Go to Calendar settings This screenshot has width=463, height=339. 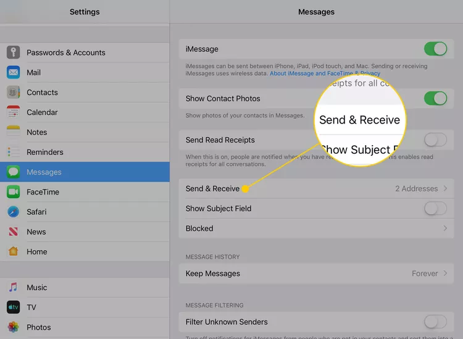pyautogui.click(x=85, y=112)
